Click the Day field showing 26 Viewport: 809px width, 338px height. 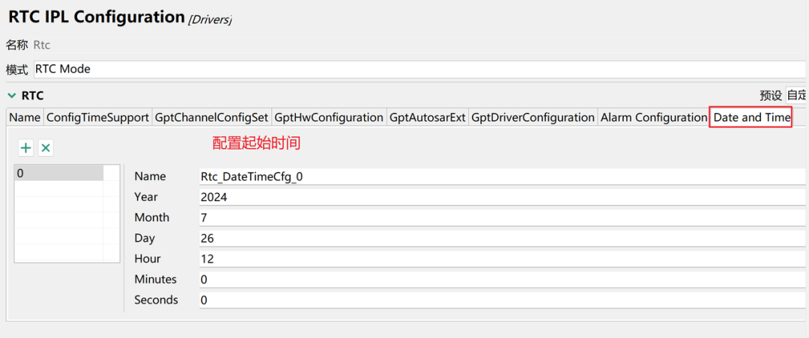502,239
